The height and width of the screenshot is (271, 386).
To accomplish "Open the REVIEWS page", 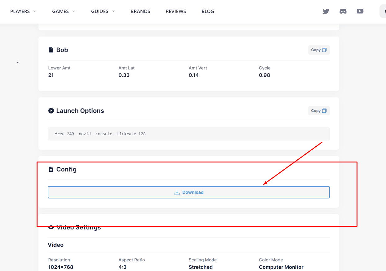I will [x=176, y=11].
